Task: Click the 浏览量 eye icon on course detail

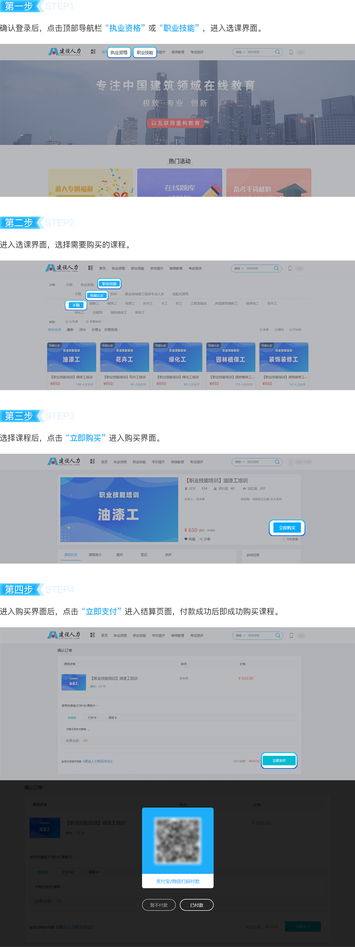Action: (245, 489)
